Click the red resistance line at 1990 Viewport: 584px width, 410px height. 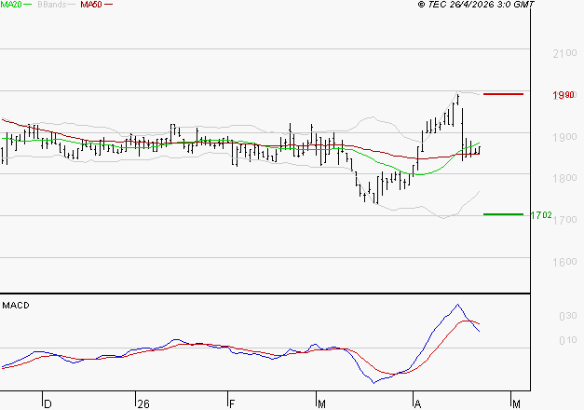[503, 94]
